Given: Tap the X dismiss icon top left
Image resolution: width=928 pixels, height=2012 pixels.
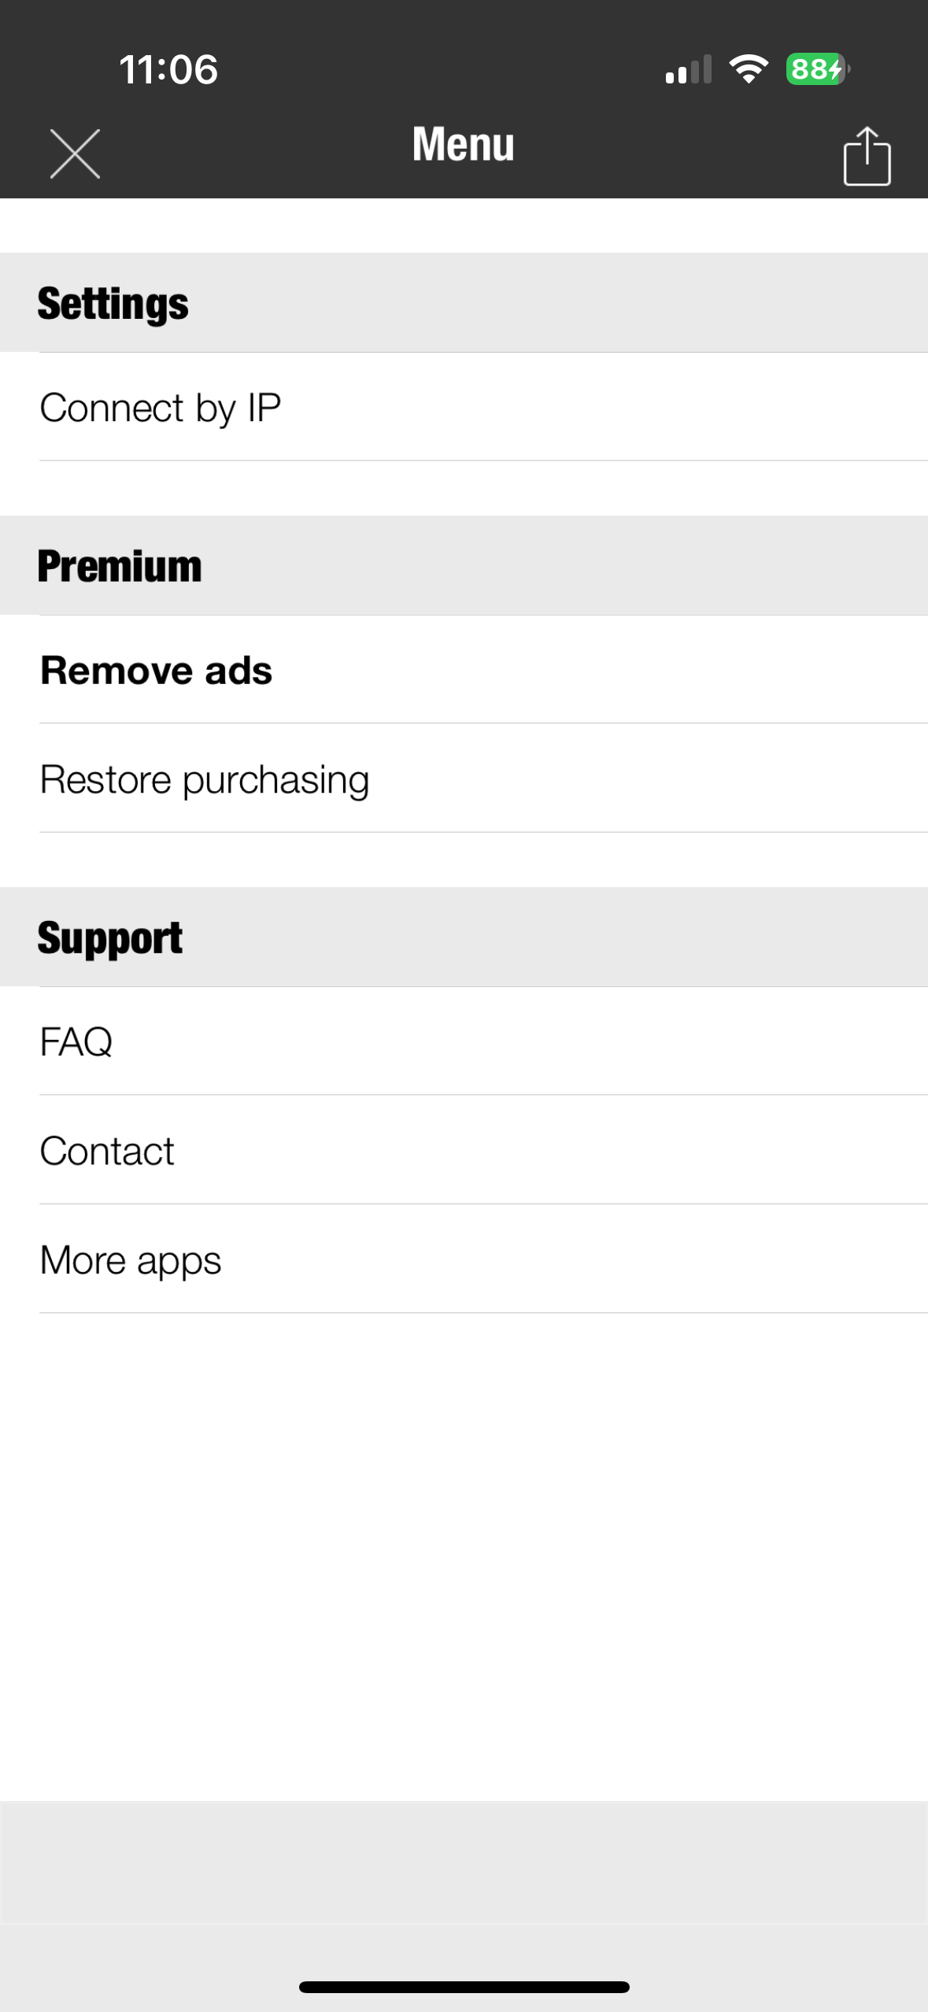Looking at the screenshot, I should tap(75, 153).
